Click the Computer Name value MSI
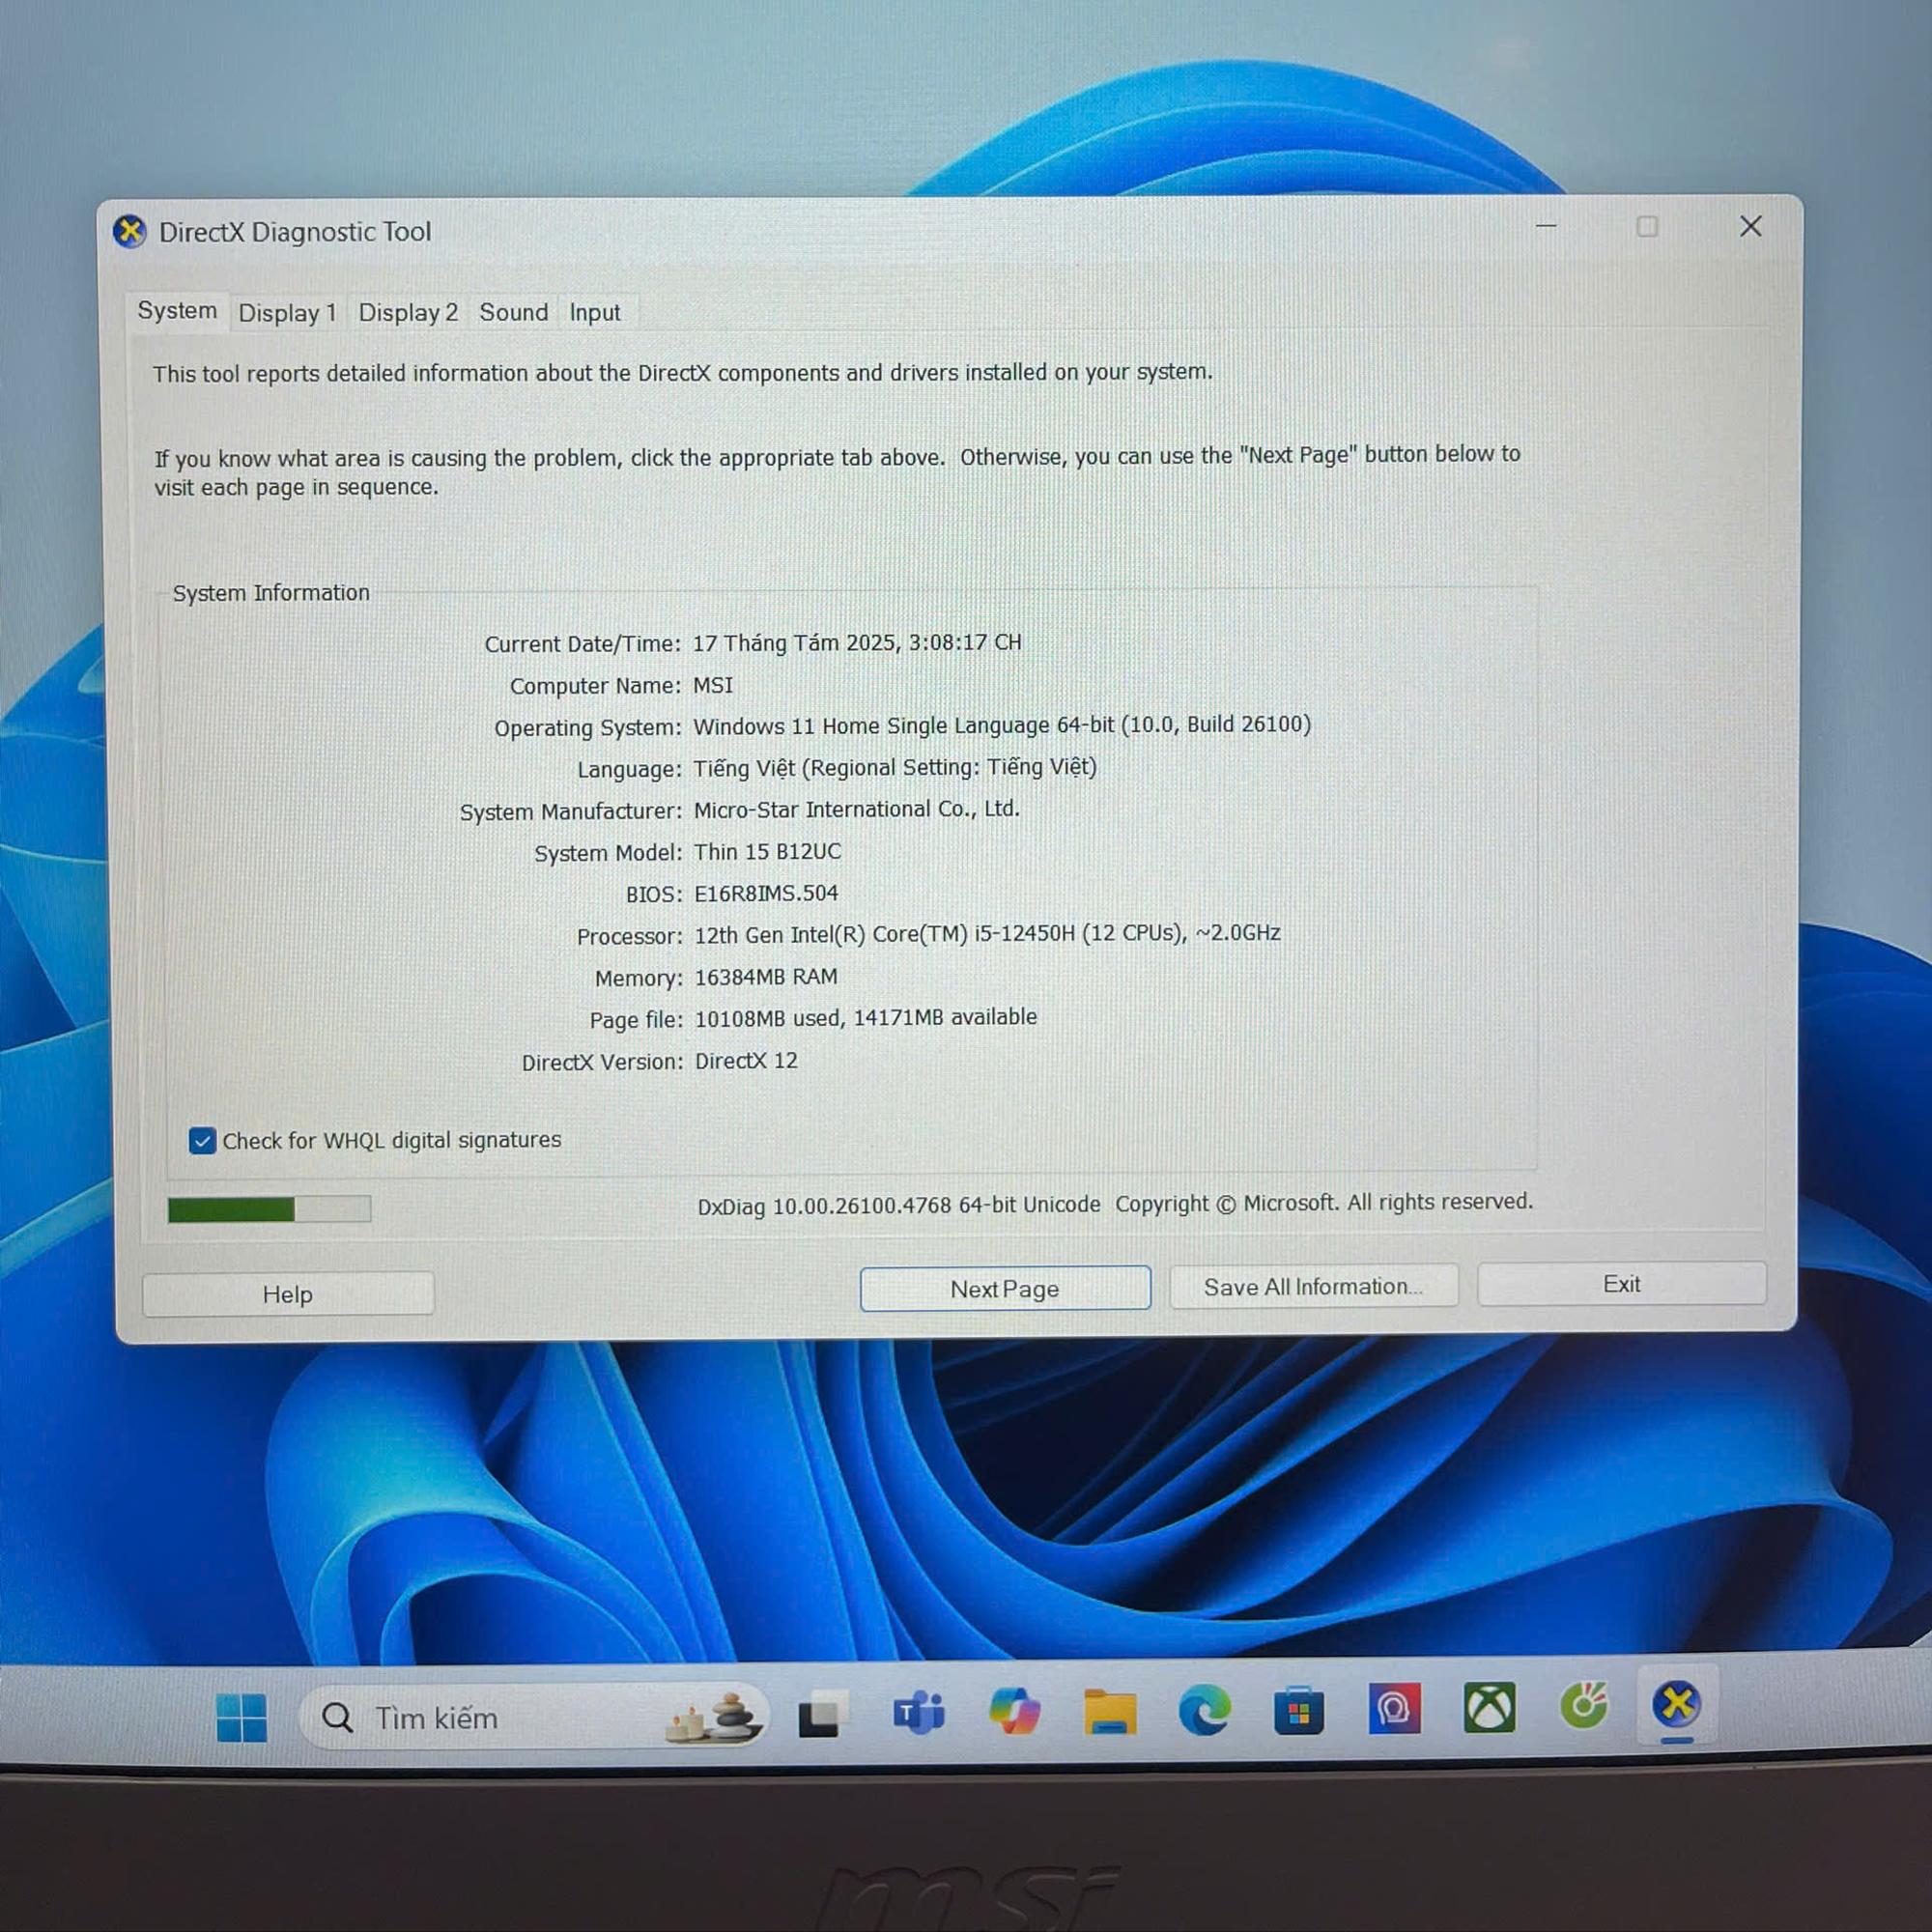This screenshot has width=1932, height=1932. point(713,685)
